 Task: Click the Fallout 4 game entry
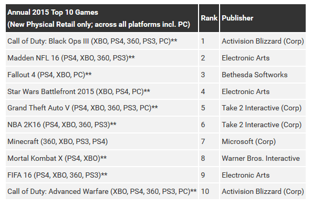tap(49, 75)
